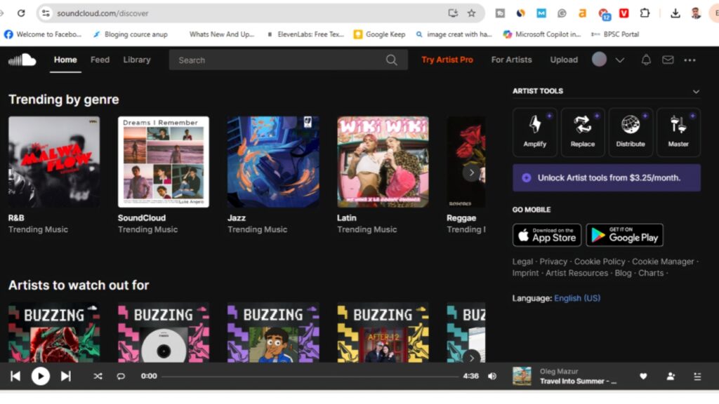Click Download on the App Store badge

click(546, 235)
